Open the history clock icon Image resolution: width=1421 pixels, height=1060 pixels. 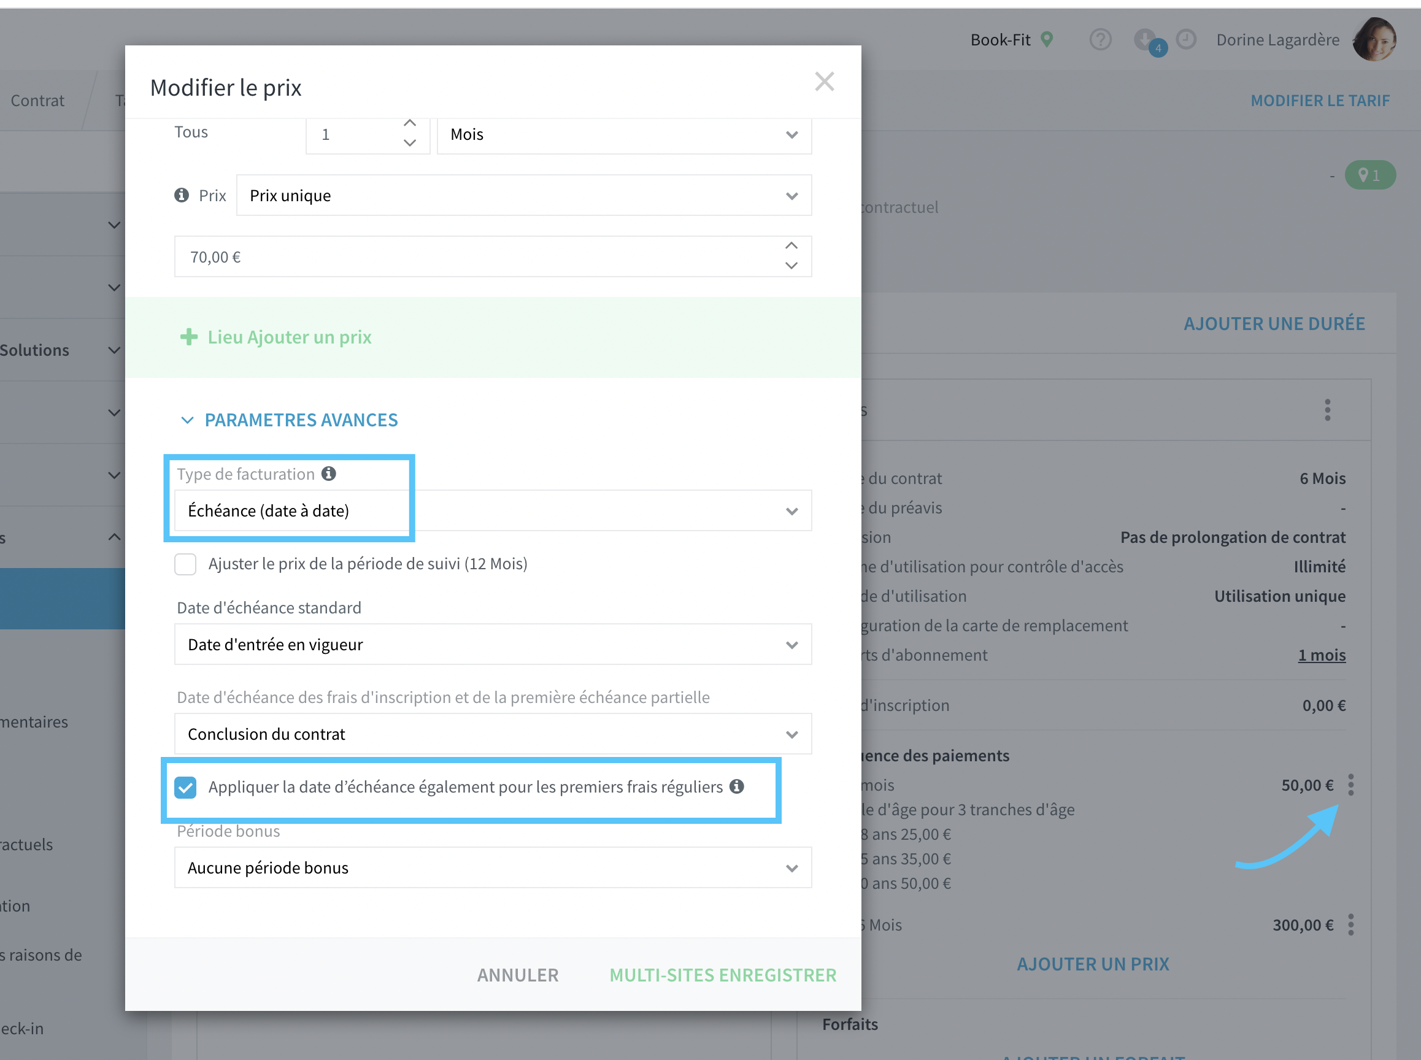pos(1187,40)
